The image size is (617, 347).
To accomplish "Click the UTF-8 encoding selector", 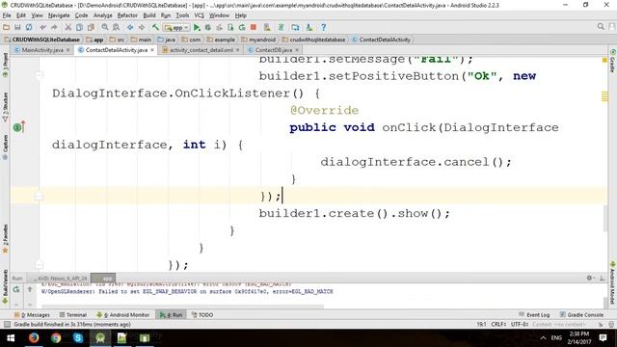I will (x=520, y=324).
